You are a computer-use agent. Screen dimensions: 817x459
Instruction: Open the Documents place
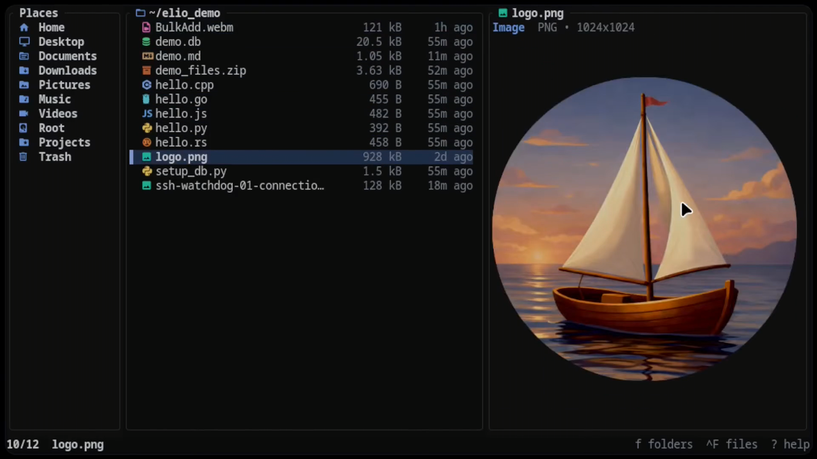[68, 56]
